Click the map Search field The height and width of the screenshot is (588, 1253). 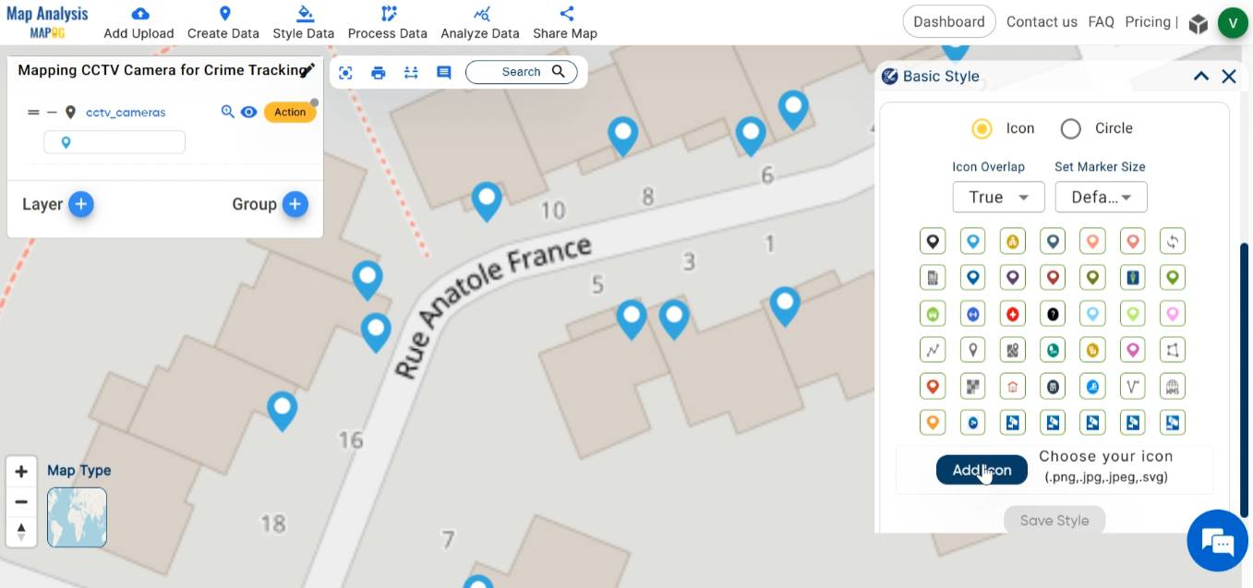click(x=522, y=72)
